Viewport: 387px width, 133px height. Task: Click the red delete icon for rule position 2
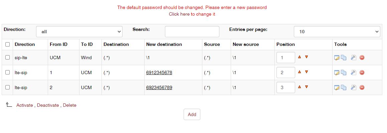[x=362, y=72]
